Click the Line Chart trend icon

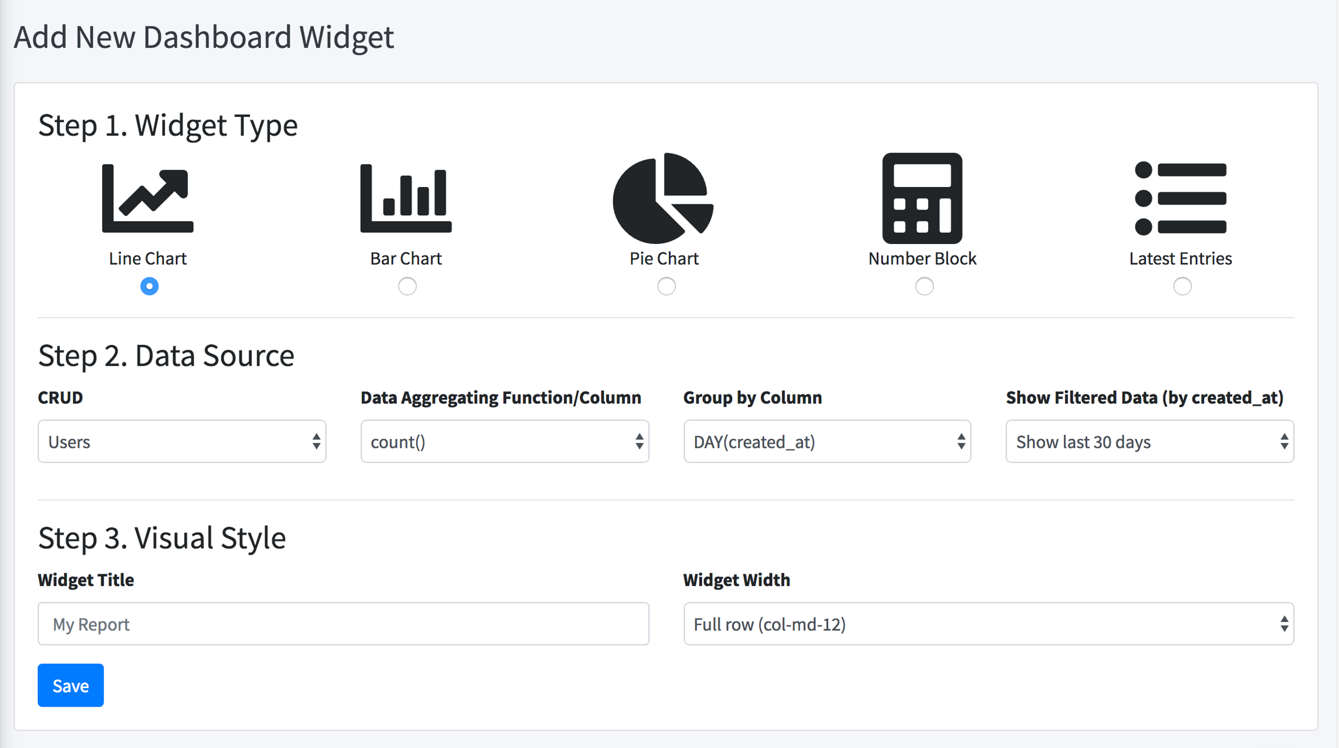pyautogui.click(x=148, y=198)
